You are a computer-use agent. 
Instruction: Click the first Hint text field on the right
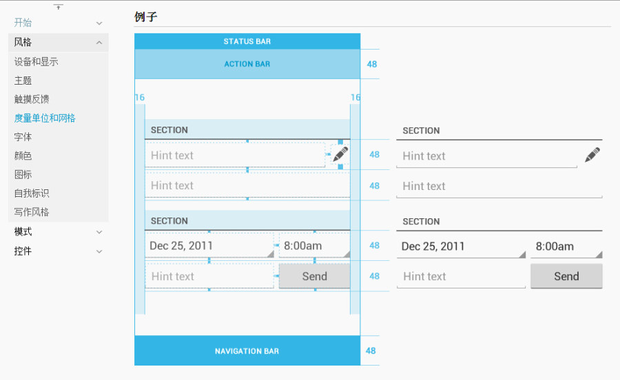pos(486,156)
